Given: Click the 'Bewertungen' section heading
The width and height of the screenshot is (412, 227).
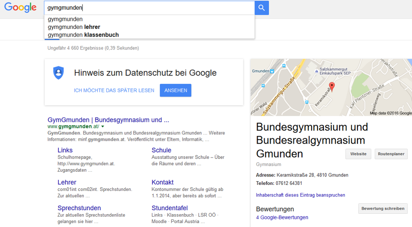Looking at the screenshot, I should (x=275, y=209).
